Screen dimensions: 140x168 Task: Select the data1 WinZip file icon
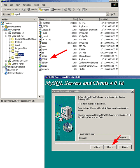[40, 43]
